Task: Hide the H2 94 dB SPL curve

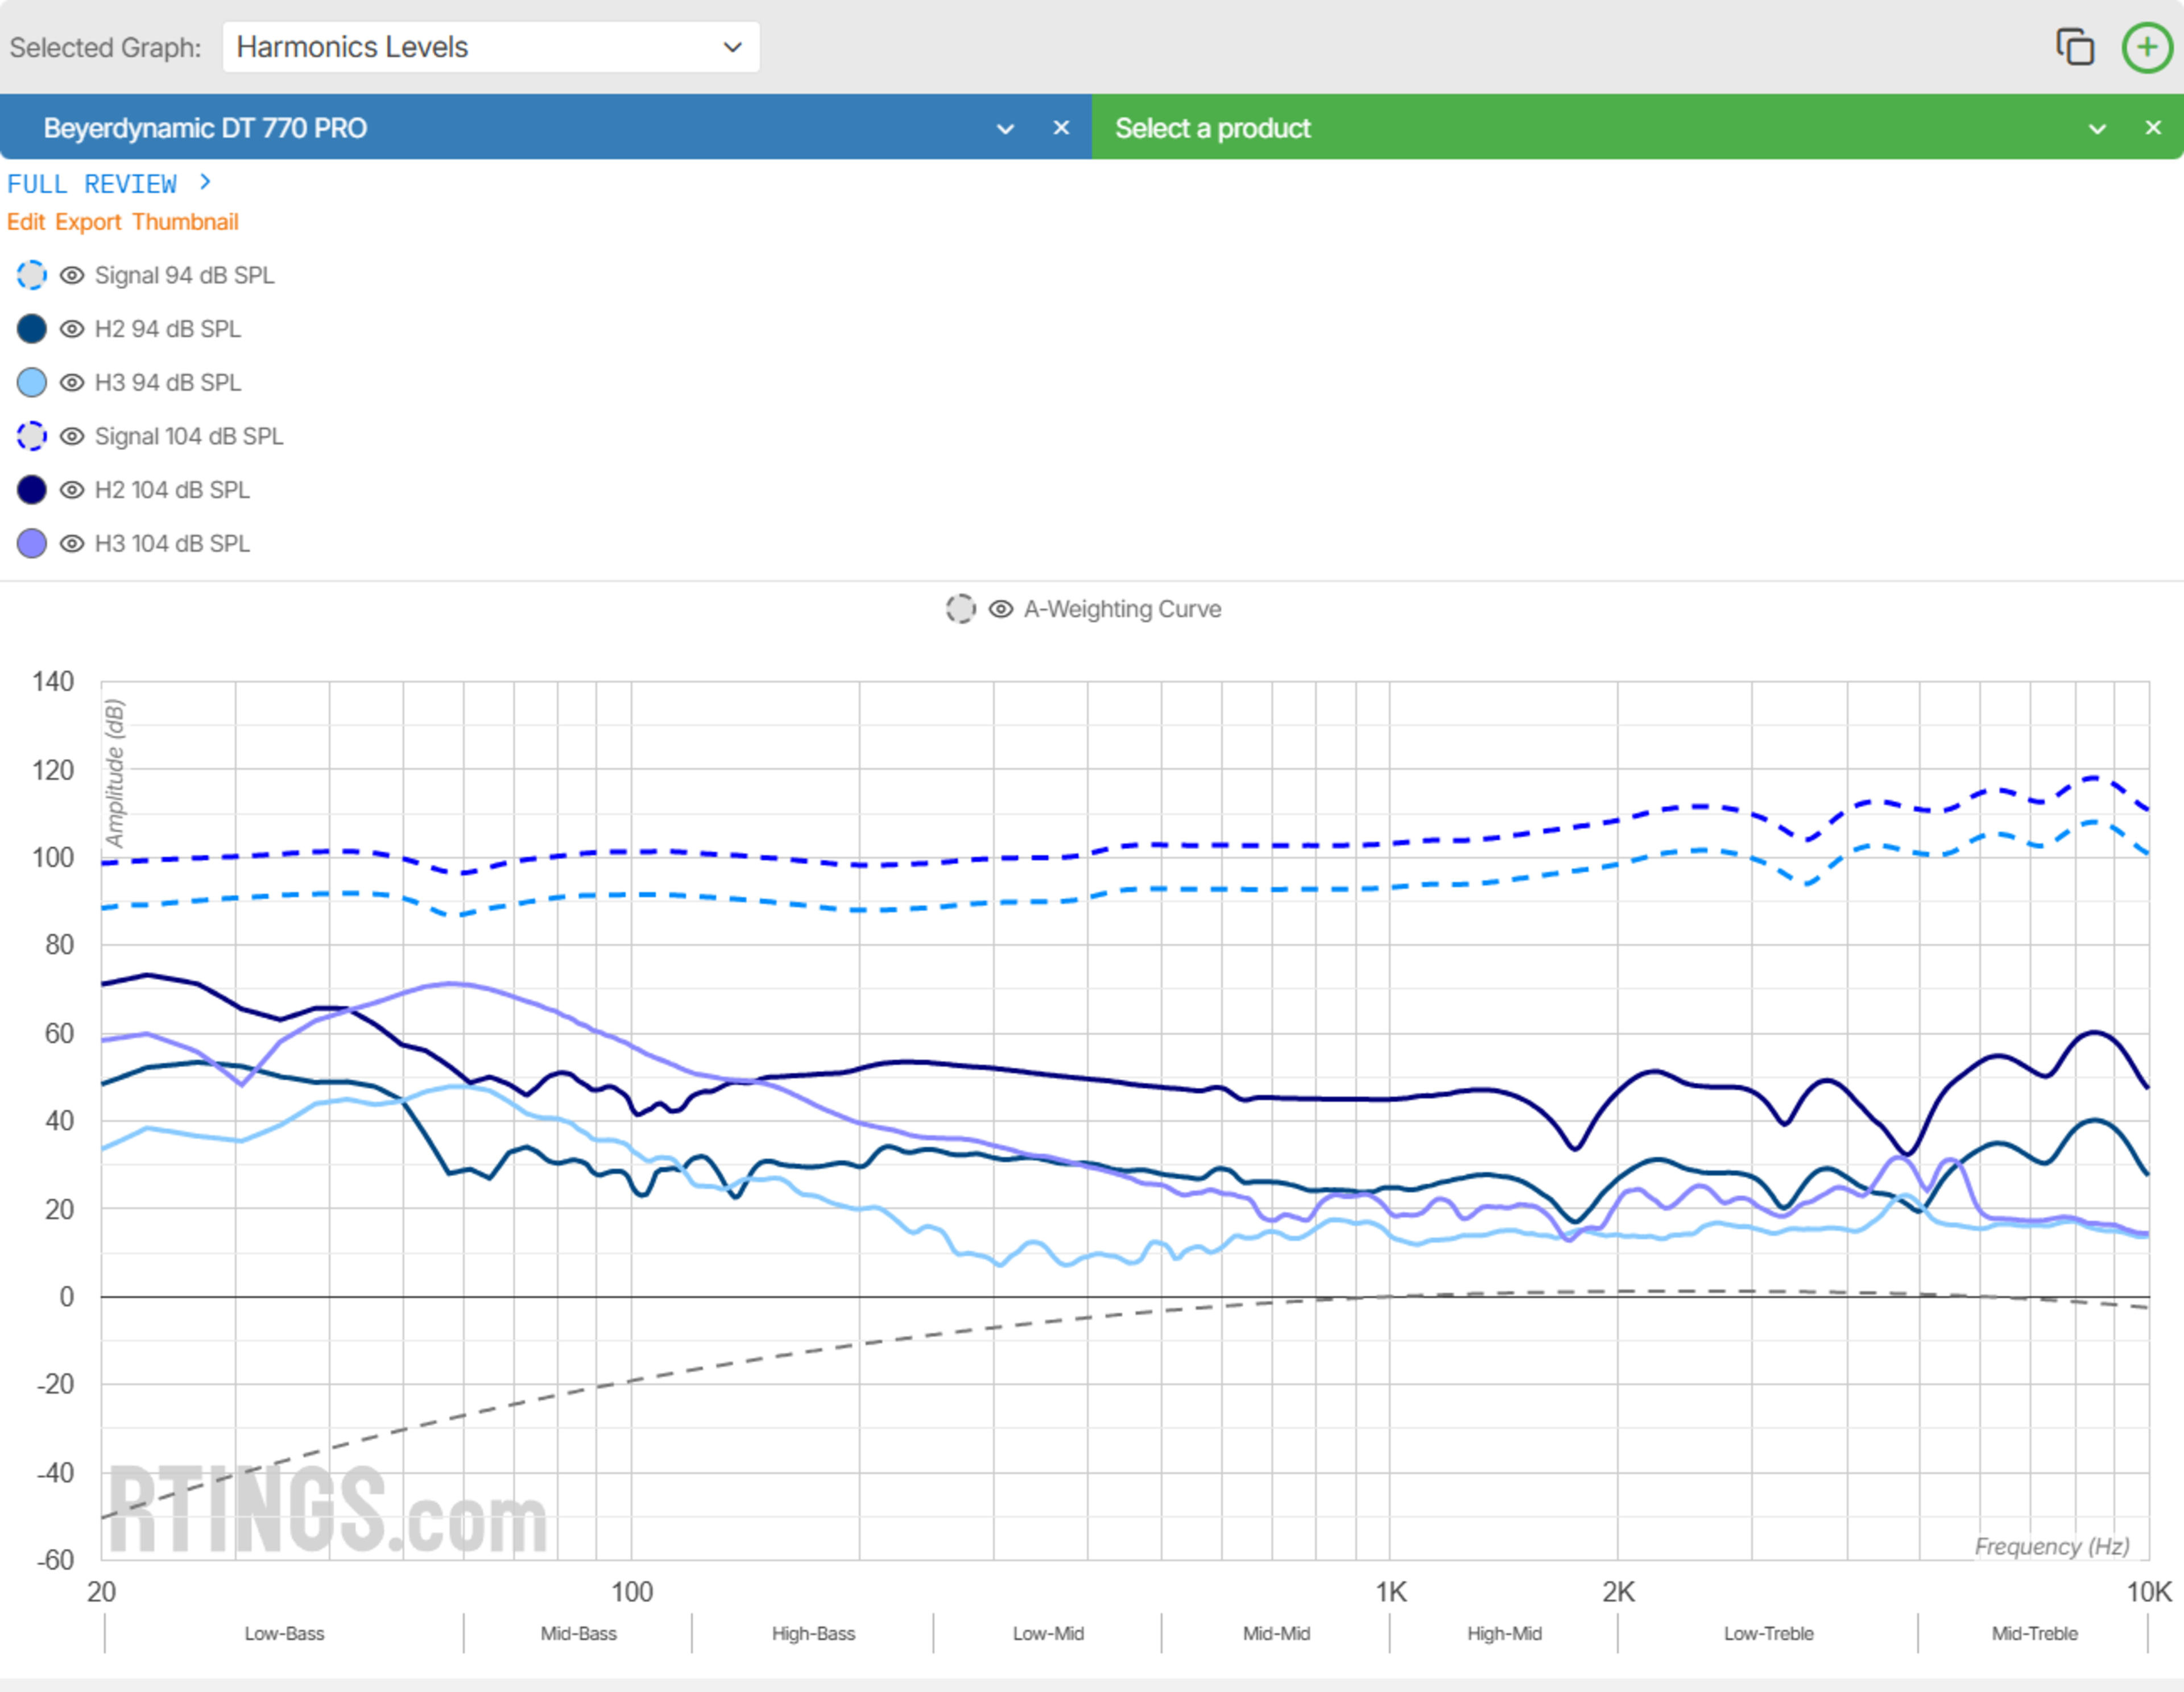Action: pyautogui.click(x=72, y=329)
